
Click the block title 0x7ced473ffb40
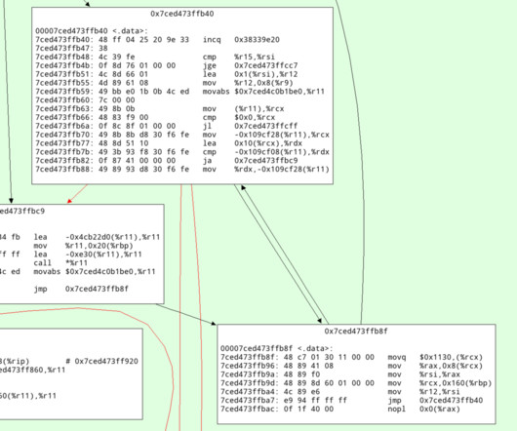click(x=182, y=14)
